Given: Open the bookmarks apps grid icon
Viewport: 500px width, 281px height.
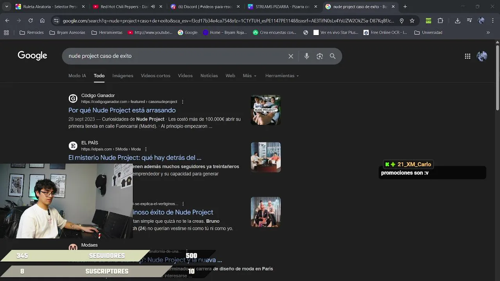Looking at the screenshot, I should click(6, 32).
